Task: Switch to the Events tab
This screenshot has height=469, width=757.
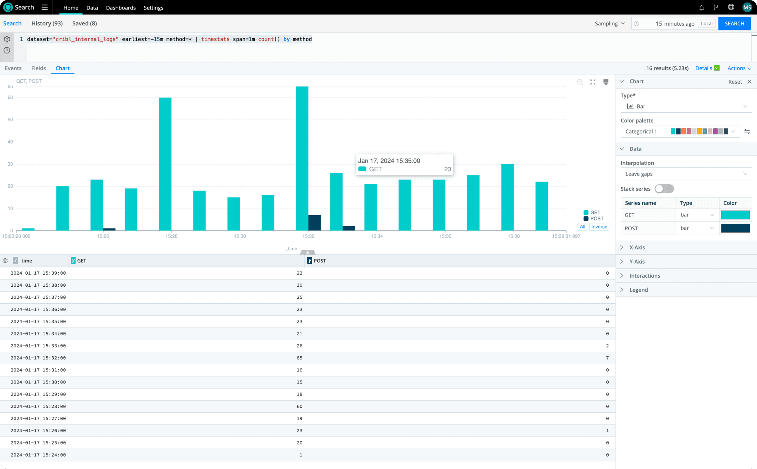Action: (13, 68)
